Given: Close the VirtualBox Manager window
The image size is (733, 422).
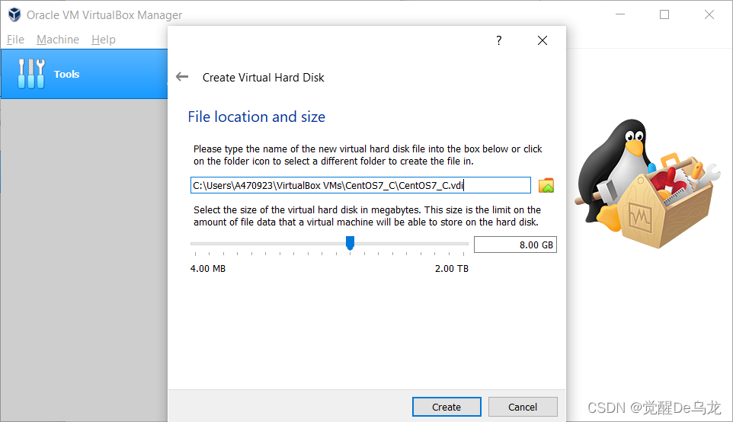Looking at the screenshot, I should click(709, 15).
